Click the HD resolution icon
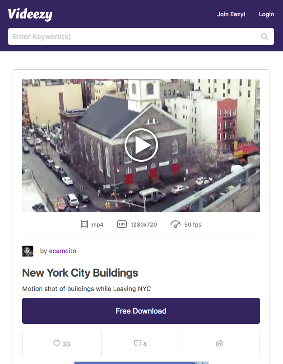The image size is (283, 364). (x=121, y=224)
